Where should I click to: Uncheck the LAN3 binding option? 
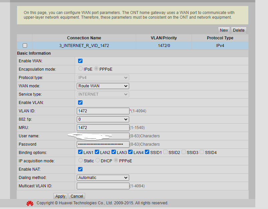(x=114, y=152)
